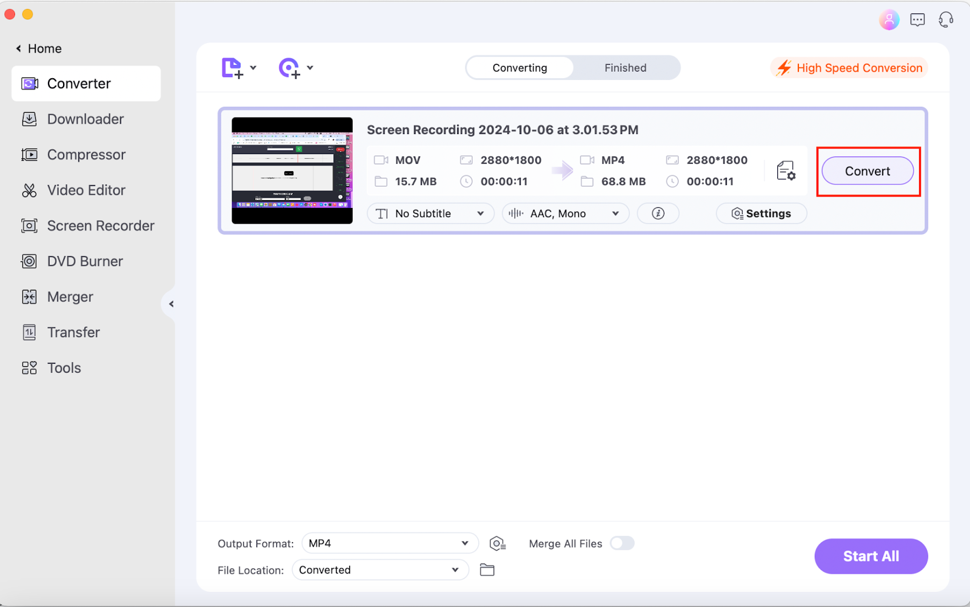
Task: Switch to the Finished tab
Action: point(626,68)
